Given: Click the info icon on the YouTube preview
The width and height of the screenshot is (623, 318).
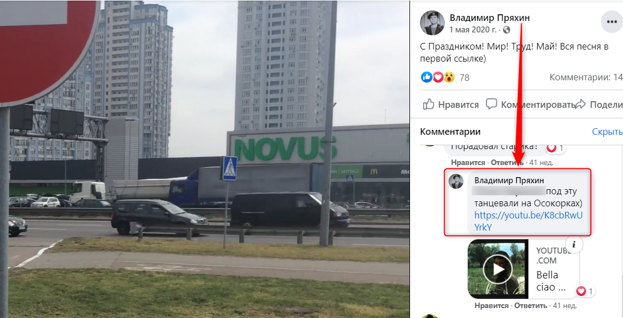Looking at the screenshot, I should (x=574, y=246).
